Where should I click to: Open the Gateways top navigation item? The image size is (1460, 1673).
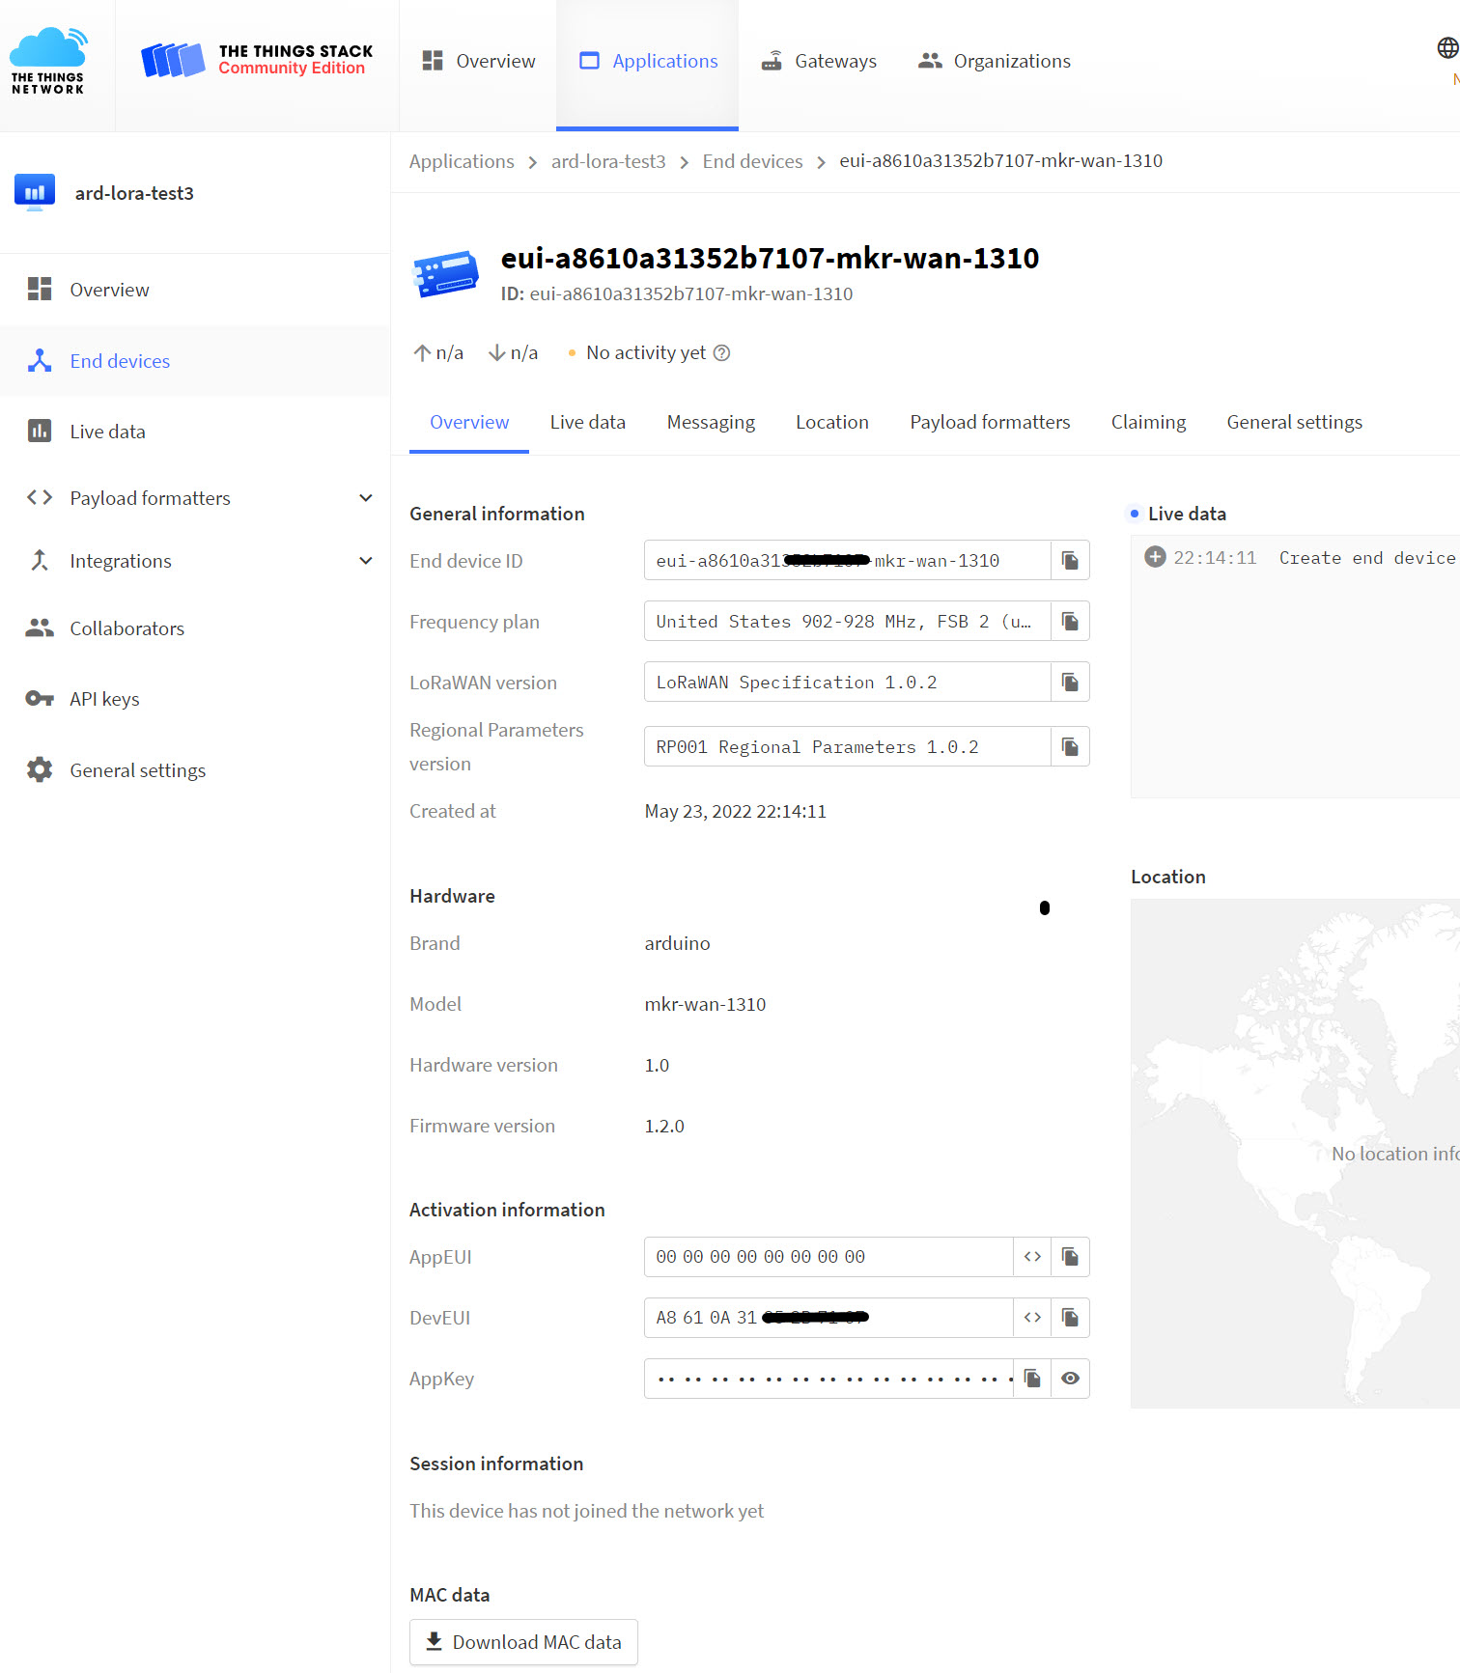pyautogui.click(x=819, y=61)
